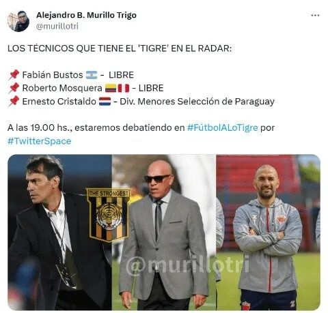Image resolution: width=328 pixels, height=313 pixels.
Task: Open the #TwitterSpace hashtag
Action: coord(40,141)
